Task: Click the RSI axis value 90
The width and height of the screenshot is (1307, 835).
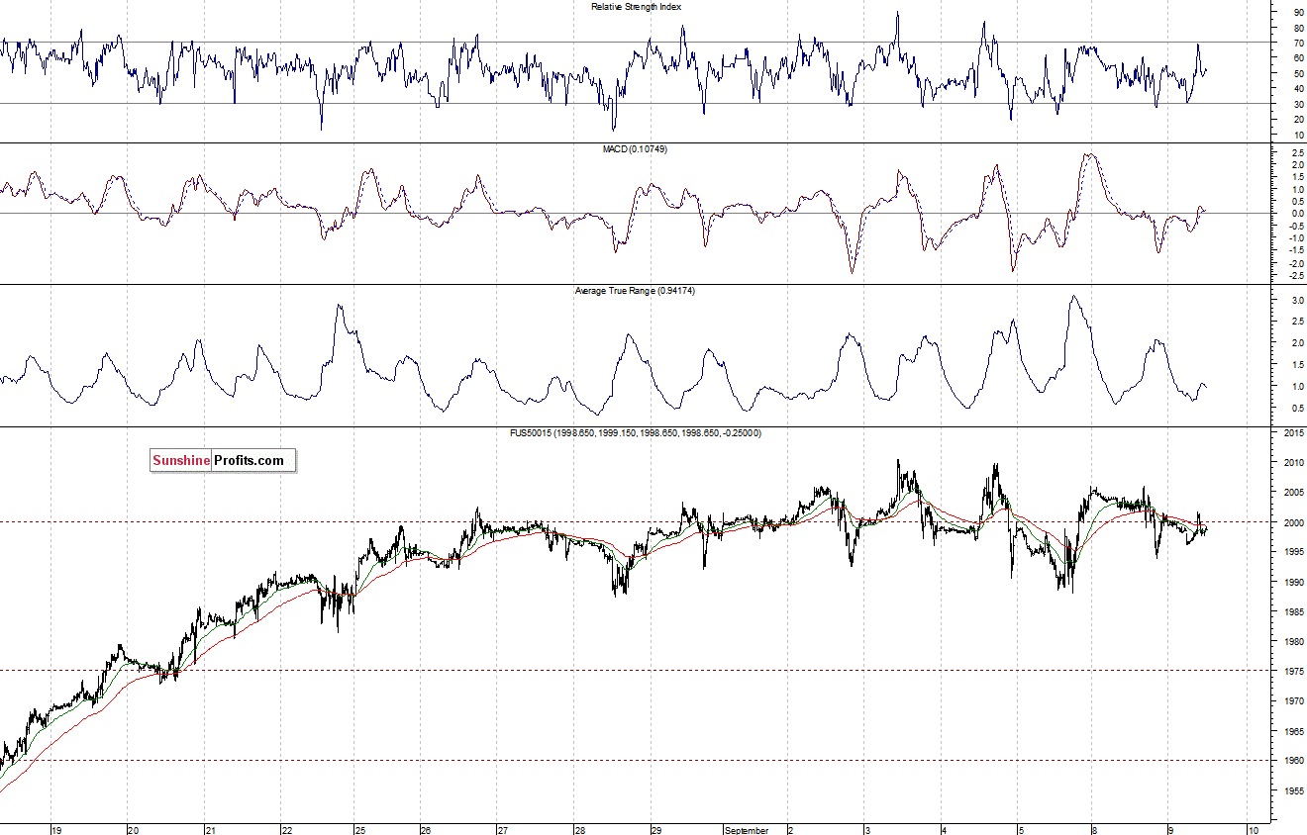Action: click(1298, 12)
